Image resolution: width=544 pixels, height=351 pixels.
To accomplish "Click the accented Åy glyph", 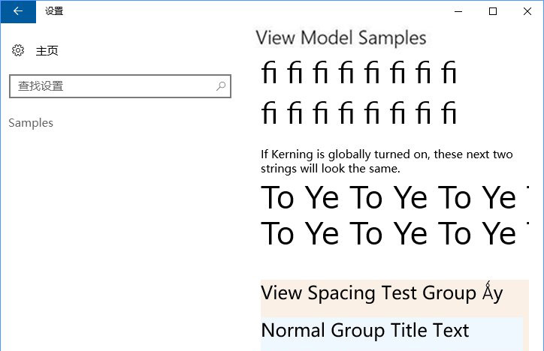I will [x=493, y=292].
